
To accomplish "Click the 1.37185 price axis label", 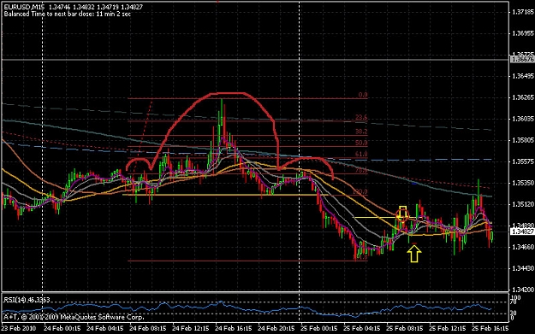I will click(523, 12).
